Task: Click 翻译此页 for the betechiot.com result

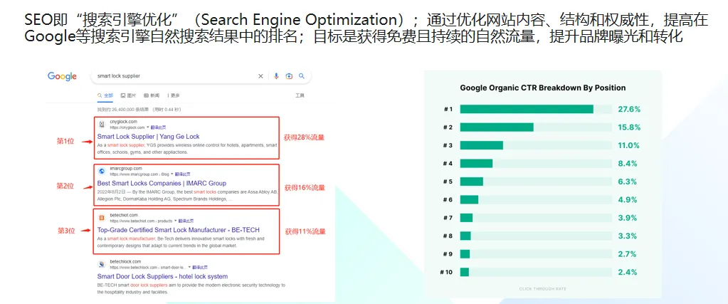Action: click(x=186, y=221)
